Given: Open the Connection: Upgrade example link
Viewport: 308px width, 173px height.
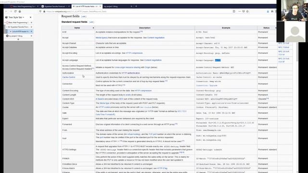Looking at the screenshot, I should pyautogui.click(x=206, y=86).
